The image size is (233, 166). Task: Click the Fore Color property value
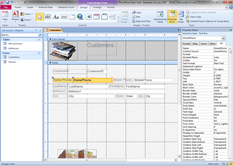pyautogui.click(x=220, y=124)
